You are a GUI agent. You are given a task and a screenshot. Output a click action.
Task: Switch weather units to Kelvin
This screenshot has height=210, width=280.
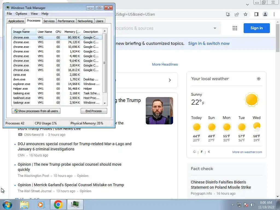click(x=209, y=152)
